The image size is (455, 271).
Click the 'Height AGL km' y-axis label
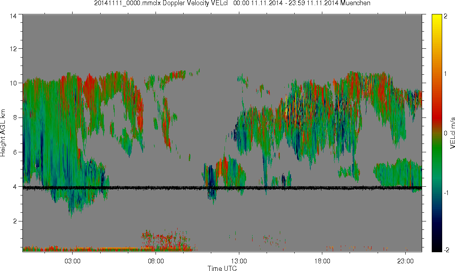click(3, 133)
